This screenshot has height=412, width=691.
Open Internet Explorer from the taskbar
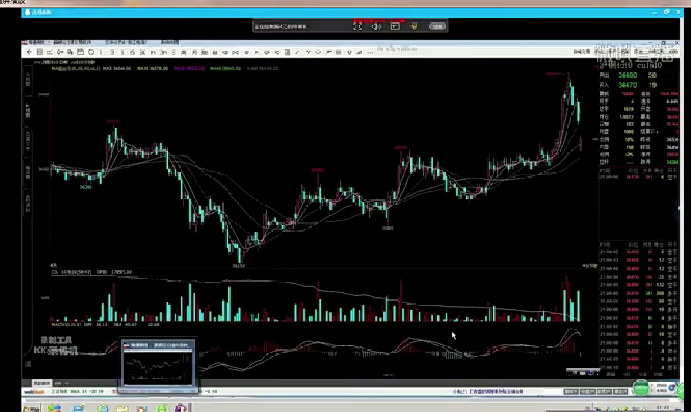[x=103, y=409]
